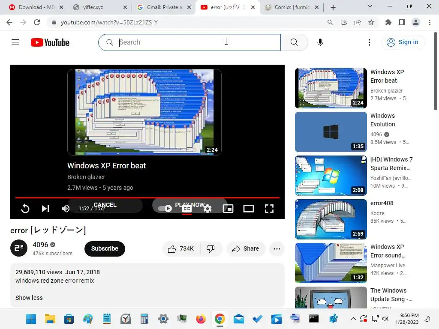The width and height of the screenshot is (439, 329).
Task: Share this page via address bar icon
Action: [358, 22]
